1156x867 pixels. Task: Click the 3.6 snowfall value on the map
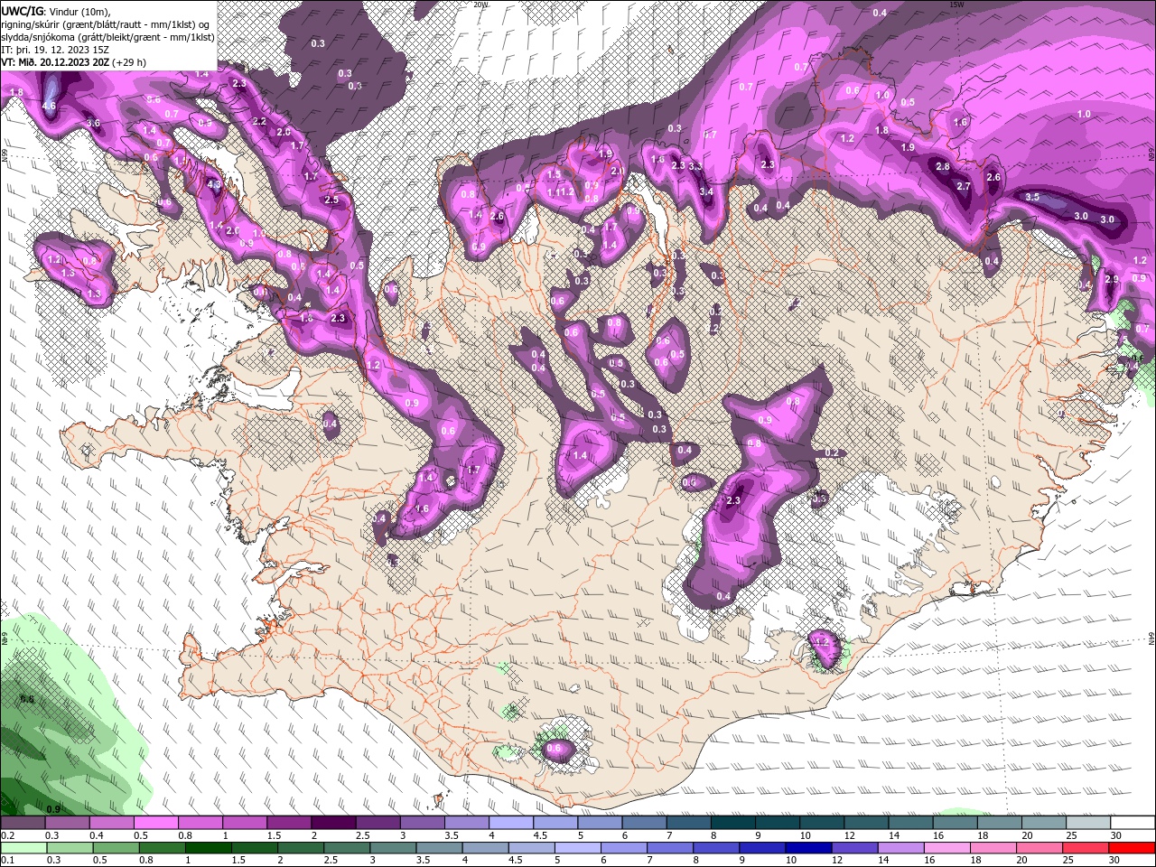pos(92,123)
